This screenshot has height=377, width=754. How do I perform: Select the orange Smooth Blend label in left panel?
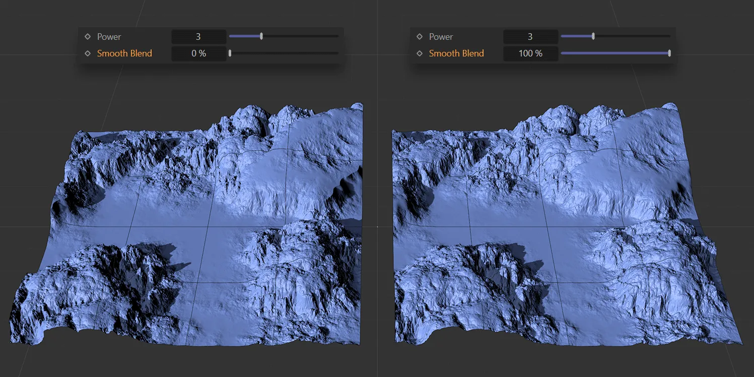125,53
